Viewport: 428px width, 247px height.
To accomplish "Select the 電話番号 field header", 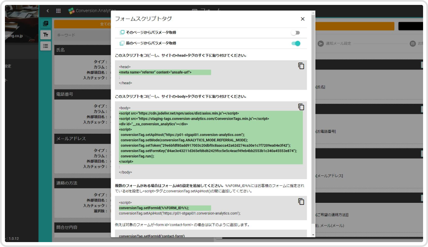I will 82,94.
